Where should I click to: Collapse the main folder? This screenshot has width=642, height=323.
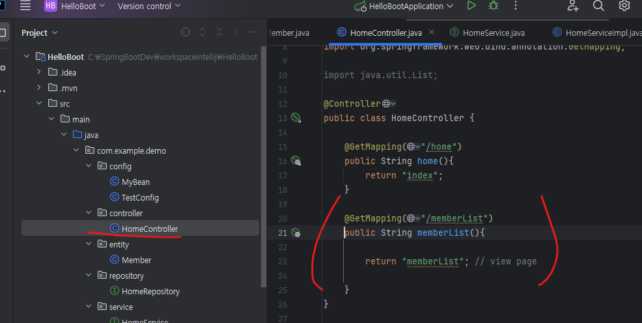[x=51, y=119]
